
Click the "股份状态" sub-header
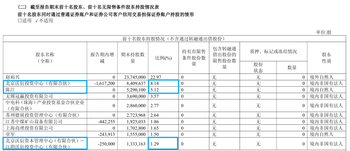[258, 67]
